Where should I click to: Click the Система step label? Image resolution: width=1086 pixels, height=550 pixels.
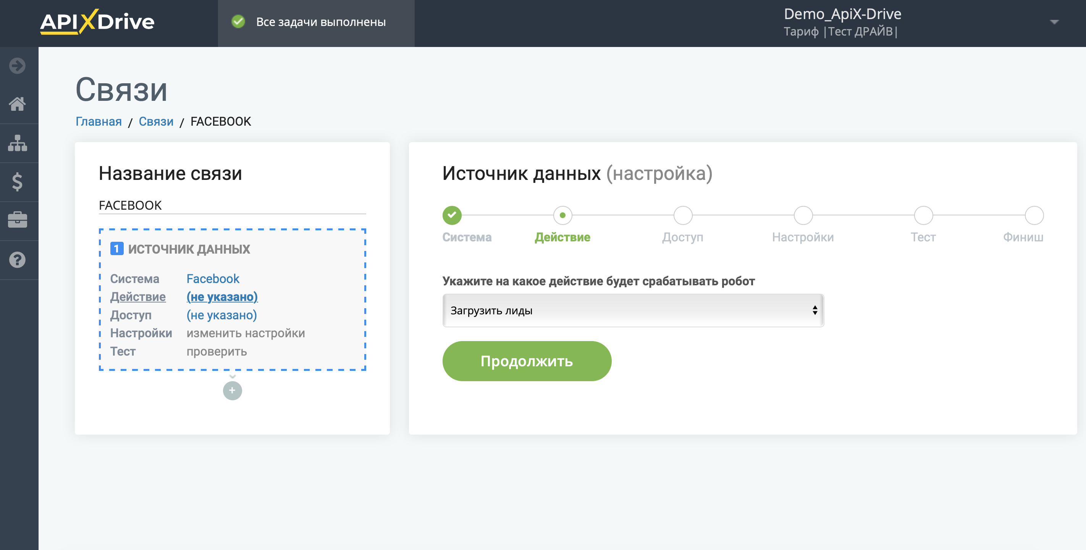[467, 237]
